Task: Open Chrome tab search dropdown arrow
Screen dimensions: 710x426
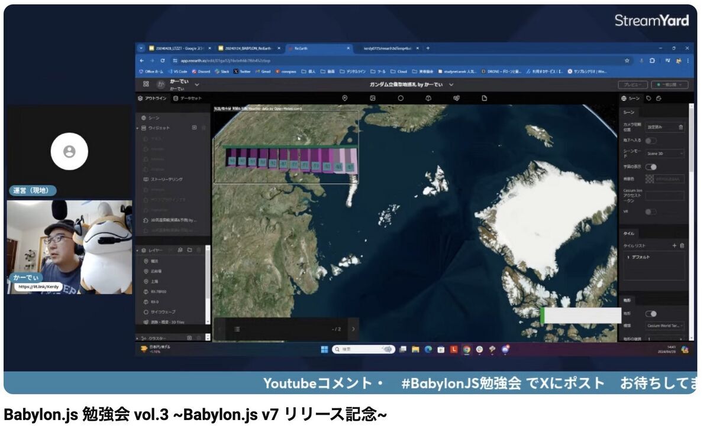Action: tap(141, 48)
